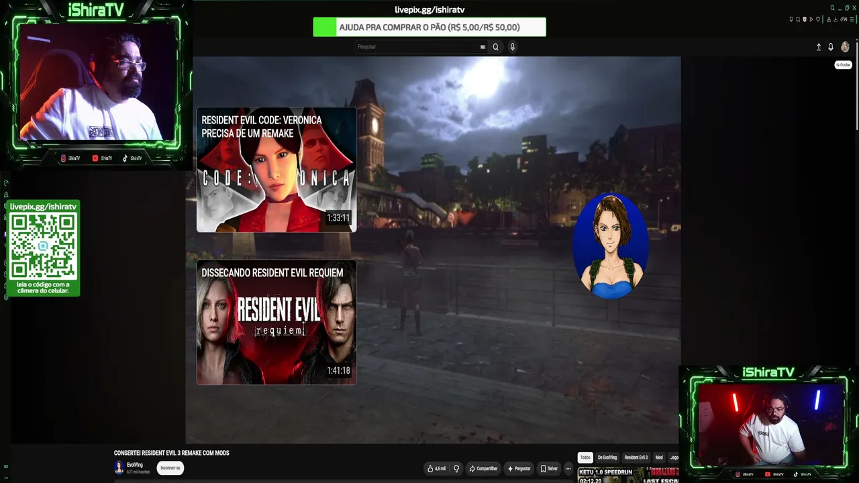Click the browser play triangle icon

811,19
